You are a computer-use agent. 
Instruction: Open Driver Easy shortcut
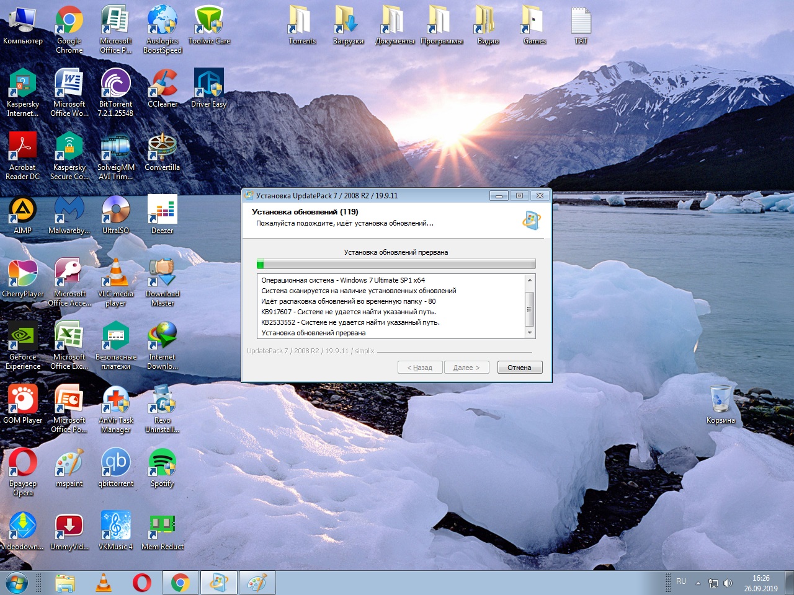209,89
